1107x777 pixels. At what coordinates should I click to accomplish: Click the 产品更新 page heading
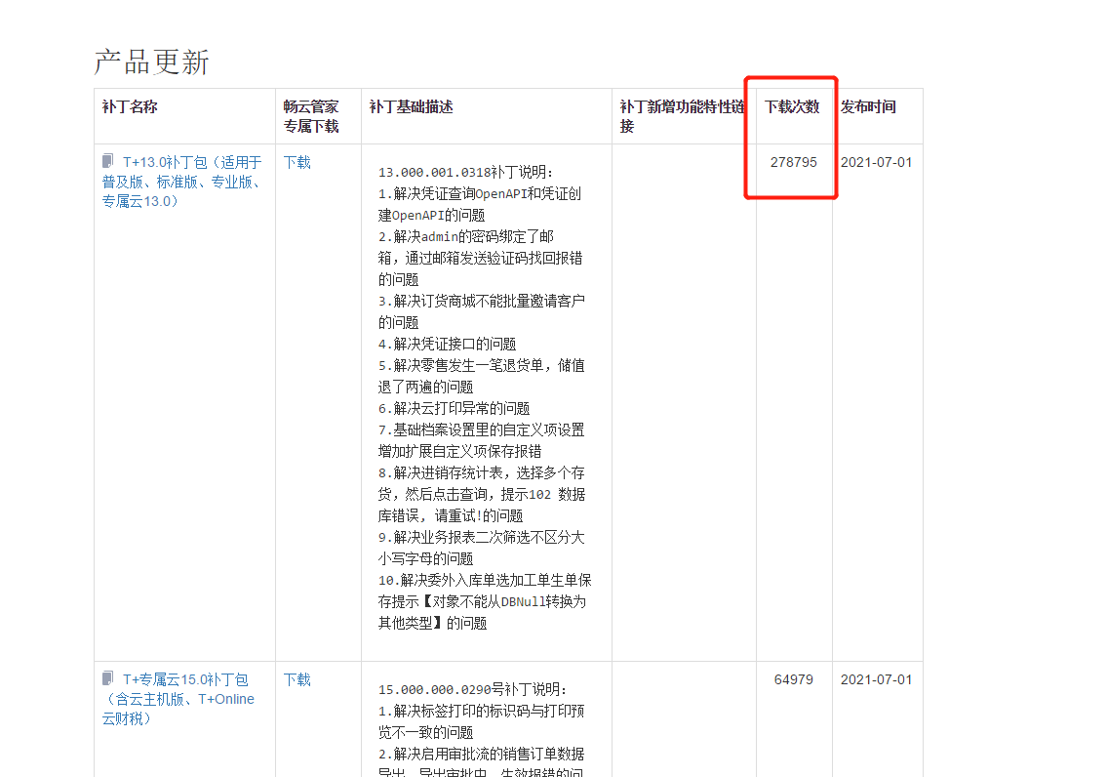152,61
